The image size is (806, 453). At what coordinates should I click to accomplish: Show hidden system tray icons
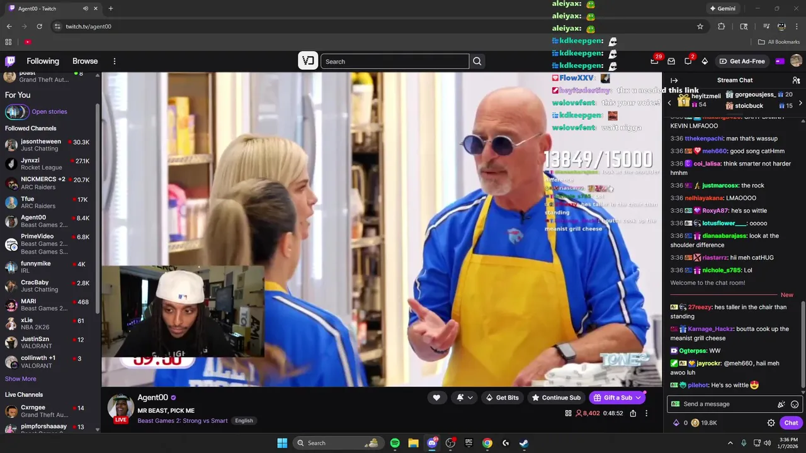(730, 443)
